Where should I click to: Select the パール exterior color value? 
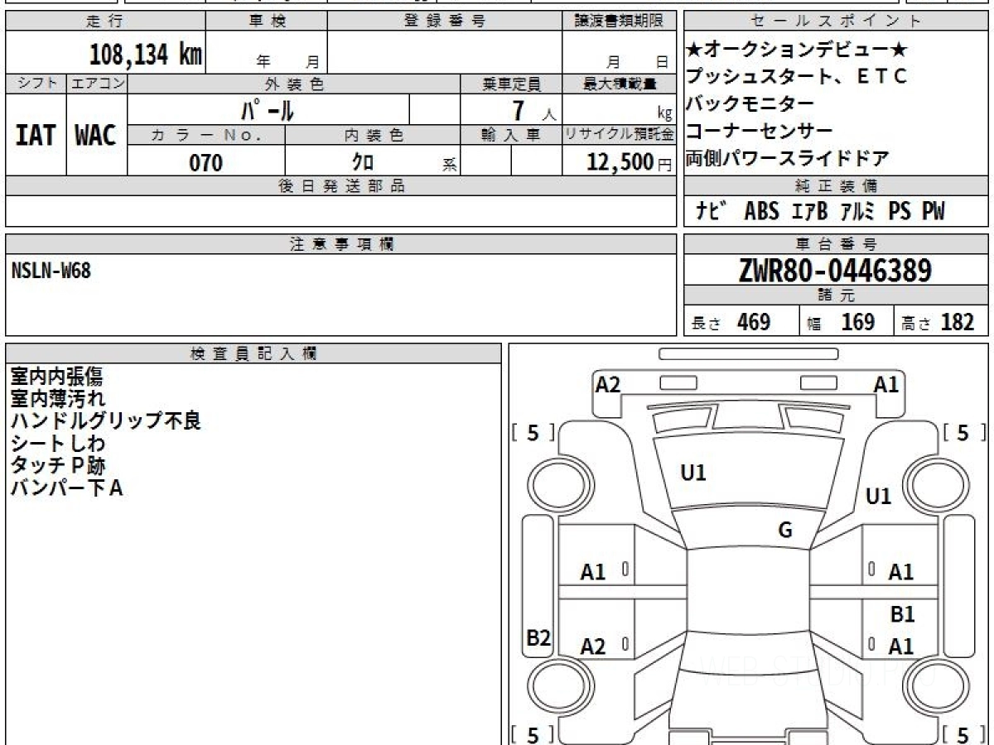[x=268, y=109]
